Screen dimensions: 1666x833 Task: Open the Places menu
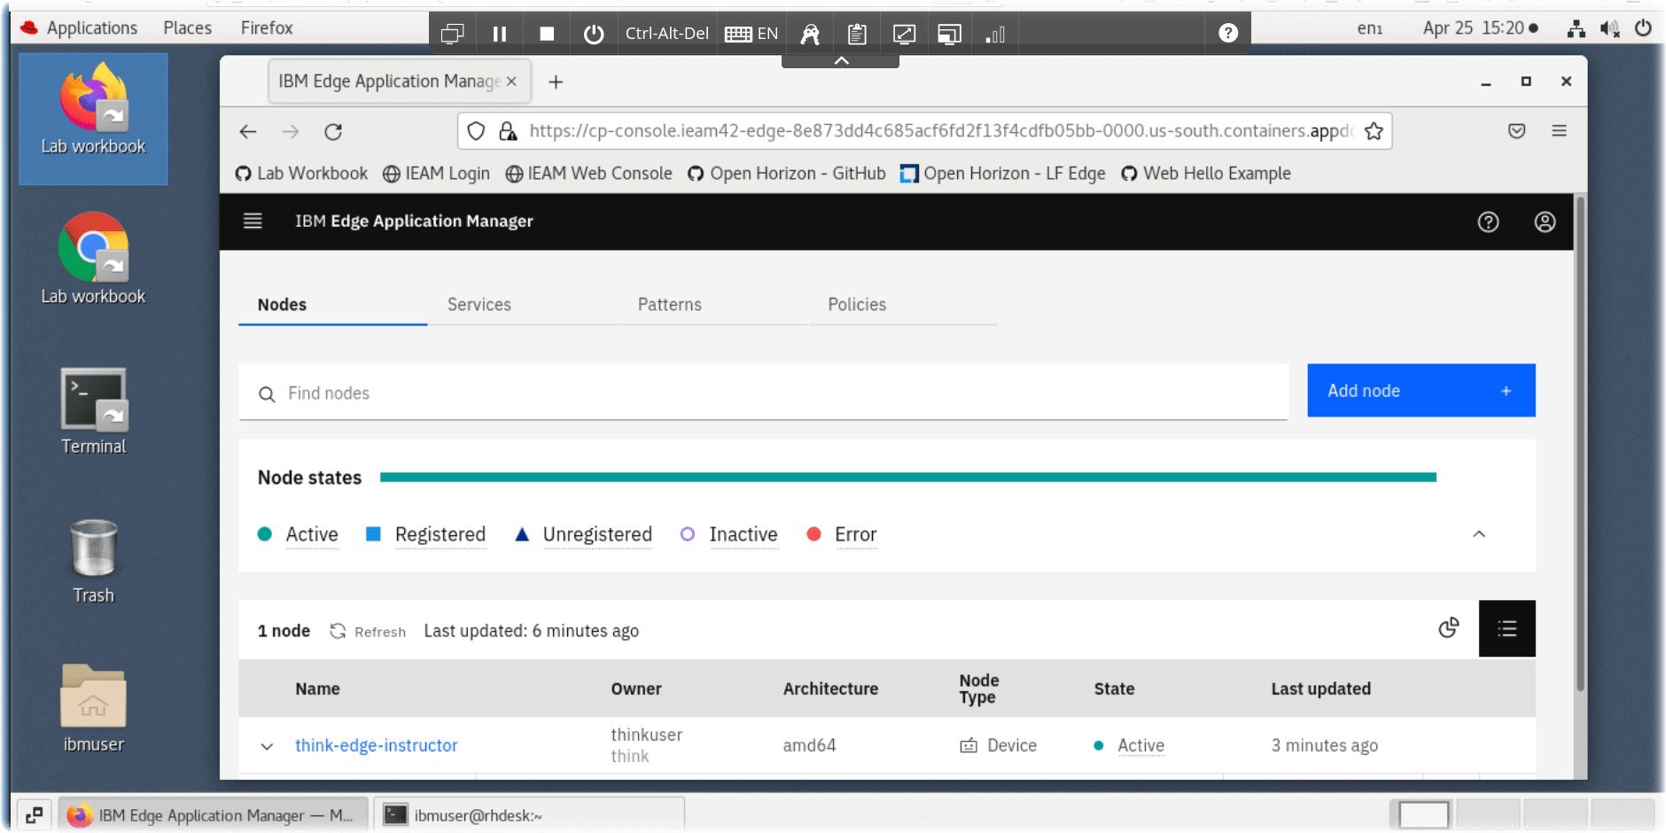pyautogui.click(x=187, y=27)
